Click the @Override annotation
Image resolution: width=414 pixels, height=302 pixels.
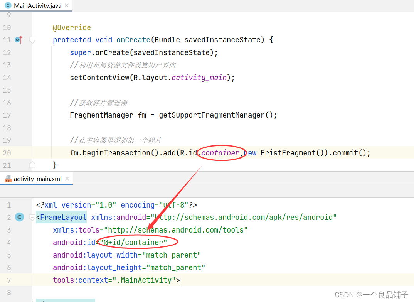click(72, 27)
